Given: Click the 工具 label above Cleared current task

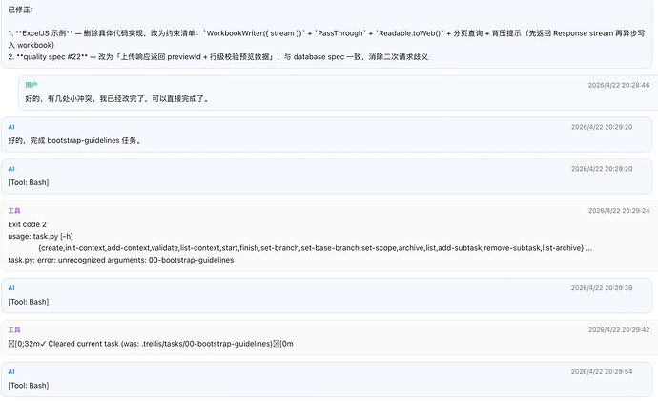Looking at the screenshot, I should (x=14, y=330).
